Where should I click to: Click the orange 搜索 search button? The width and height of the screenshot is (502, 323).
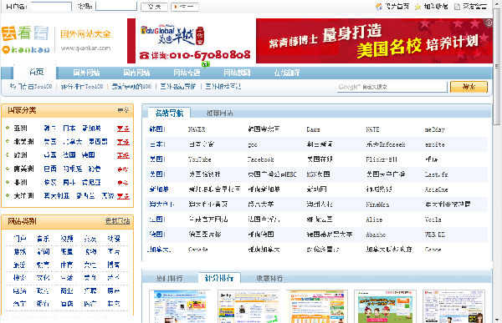(x=469, y=87)
